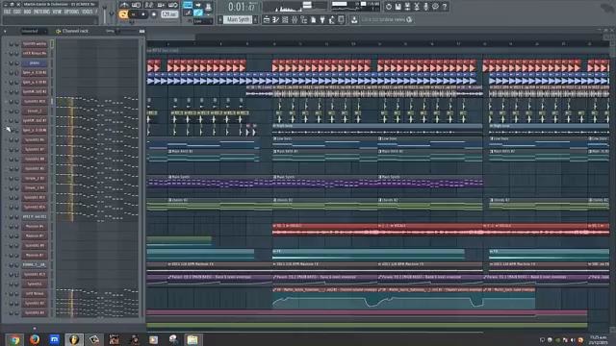This screenshot has height=346, width=616.
Task: Click the play button in transport
Action: click(x=134, y=14)
